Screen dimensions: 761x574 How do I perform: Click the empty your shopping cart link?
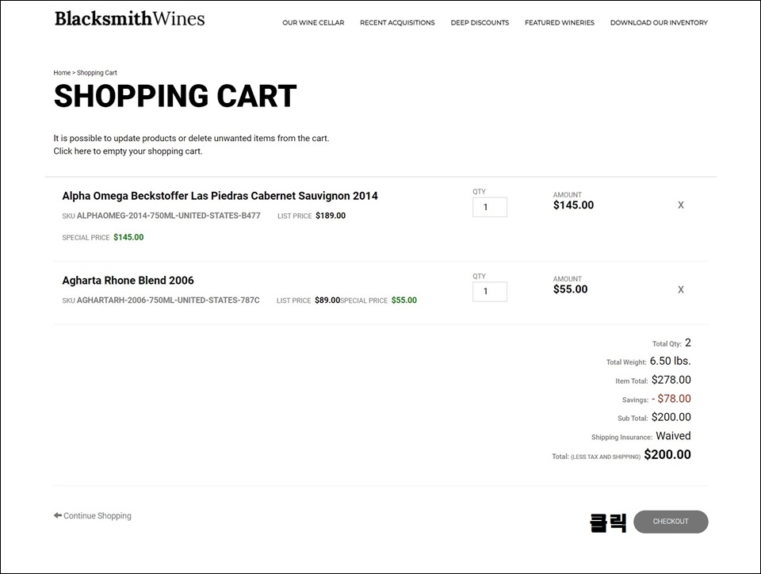click(x=128, y=151)
